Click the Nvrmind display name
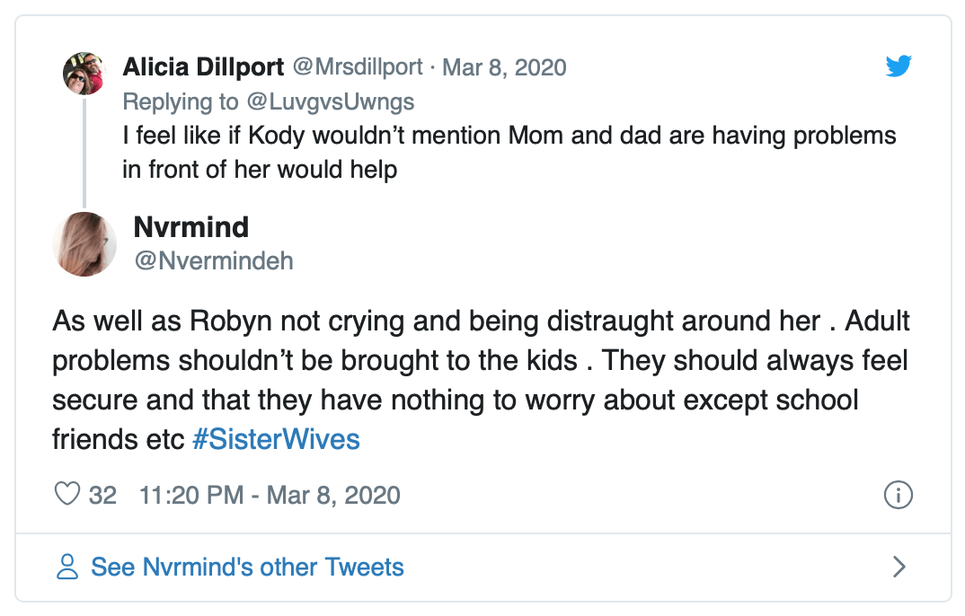Viewport: 965px width, 616px height. (190, 227)
